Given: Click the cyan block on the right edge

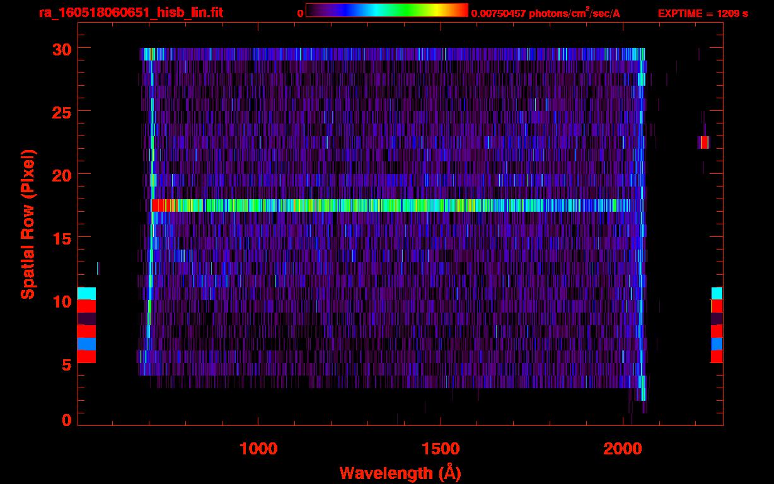Looking at the screenshot, I should [x=717, y=293].
